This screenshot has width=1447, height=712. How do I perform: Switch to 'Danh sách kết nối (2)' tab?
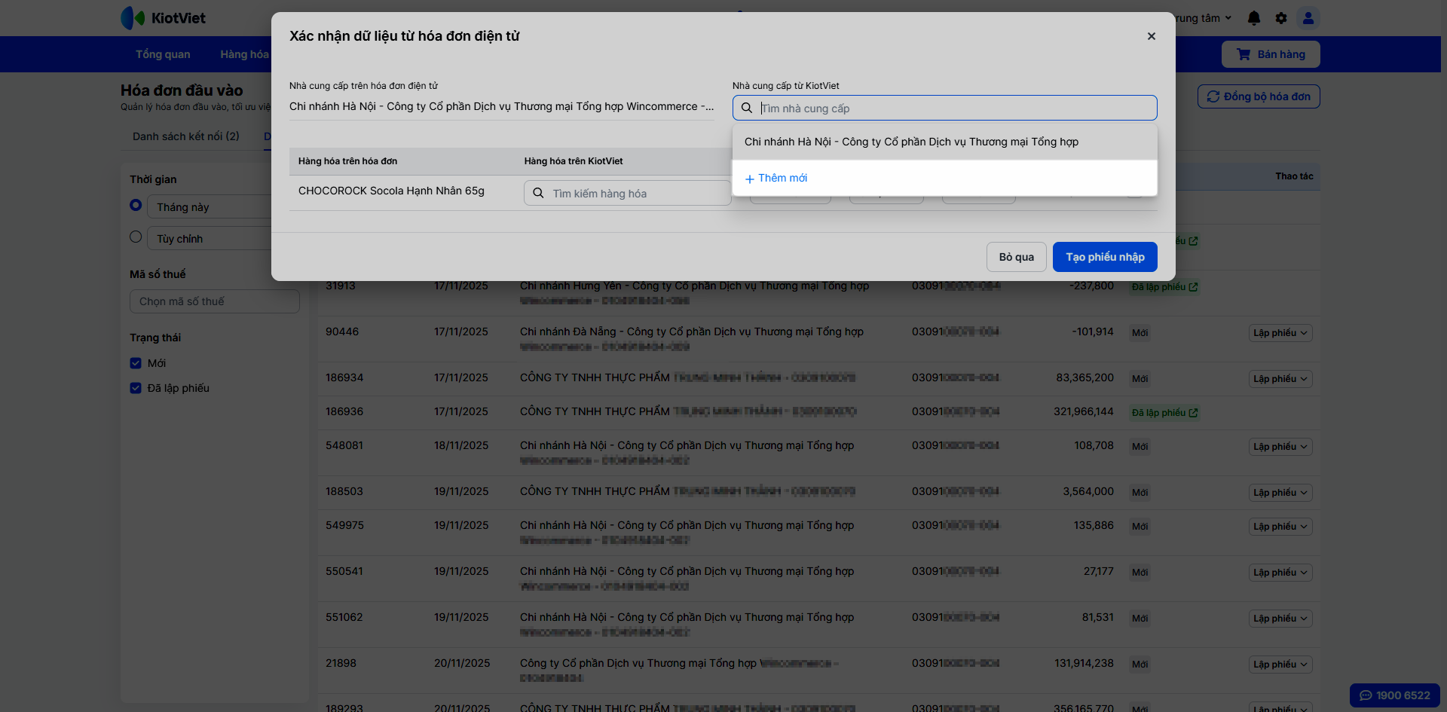[186, 136]
